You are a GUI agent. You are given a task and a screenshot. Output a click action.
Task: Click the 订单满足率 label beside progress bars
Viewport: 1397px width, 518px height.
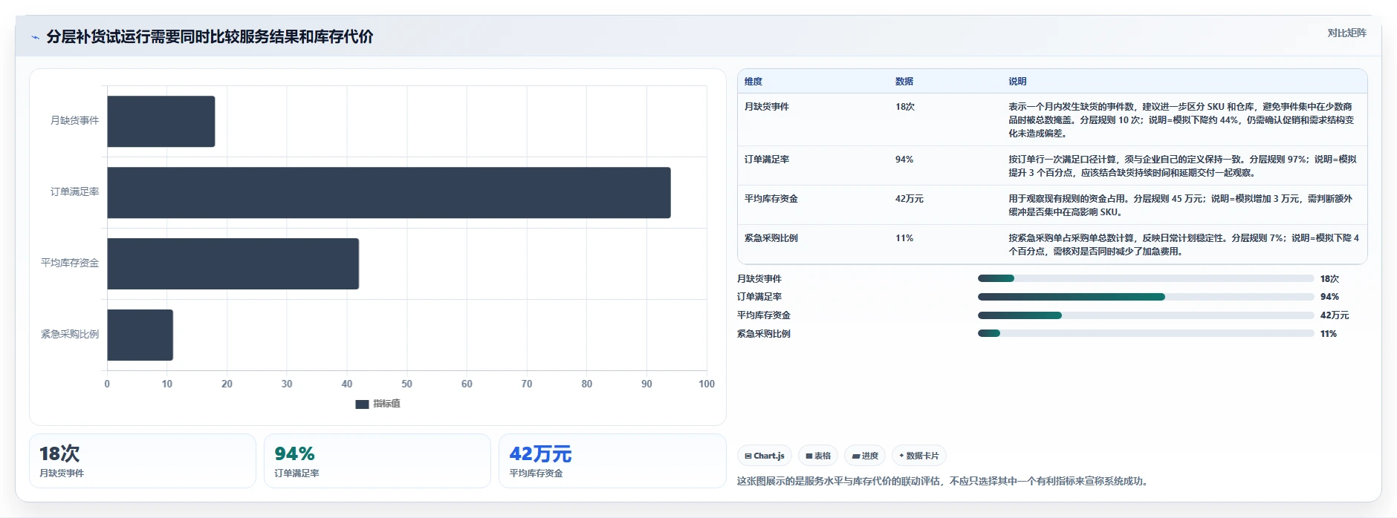tap(759, 297)
